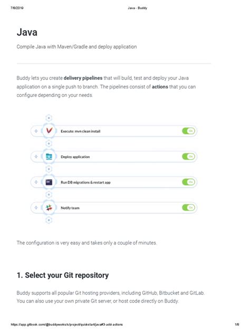Click the Maven icon on Execute action
250x333 pixels.
(49, 130)
